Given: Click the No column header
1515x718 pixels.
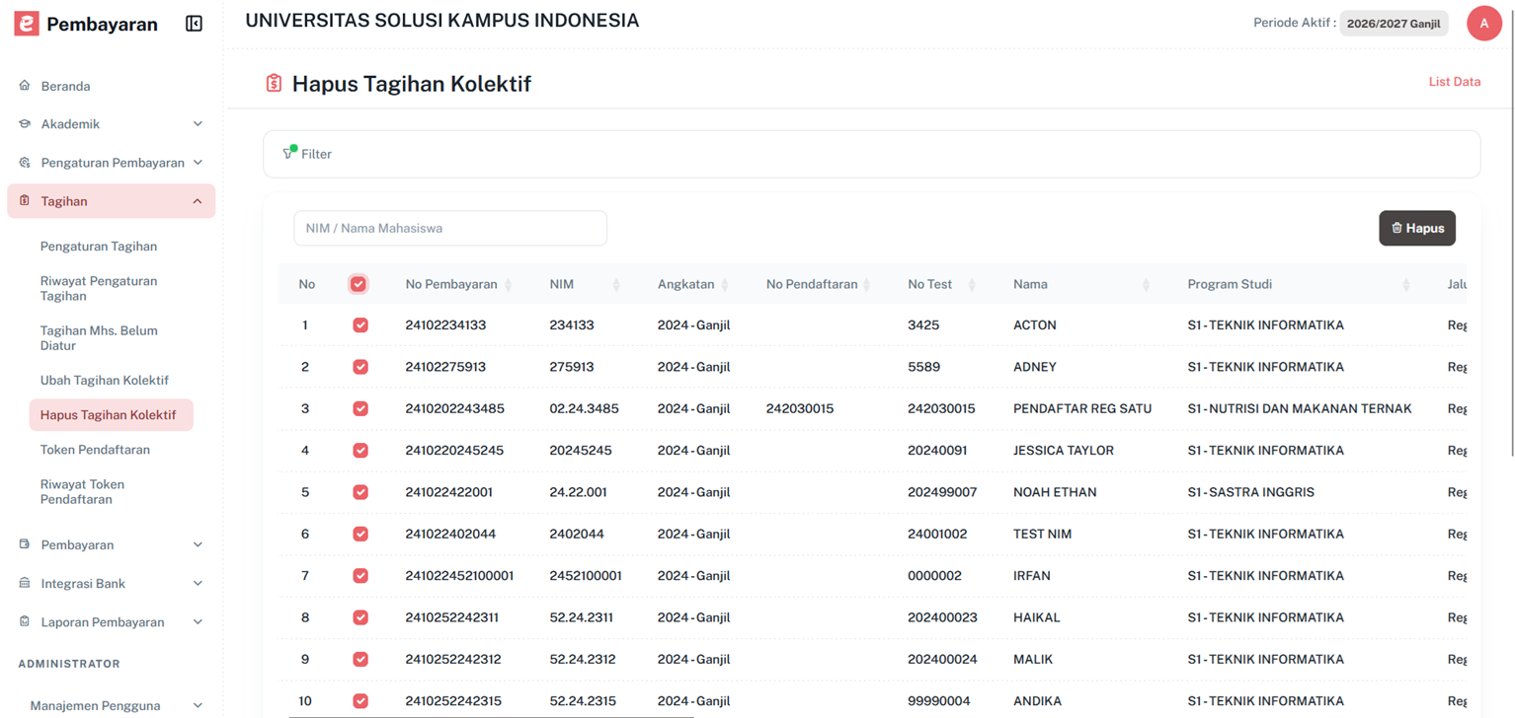Looking at the screenshot, I should point(307,284).
